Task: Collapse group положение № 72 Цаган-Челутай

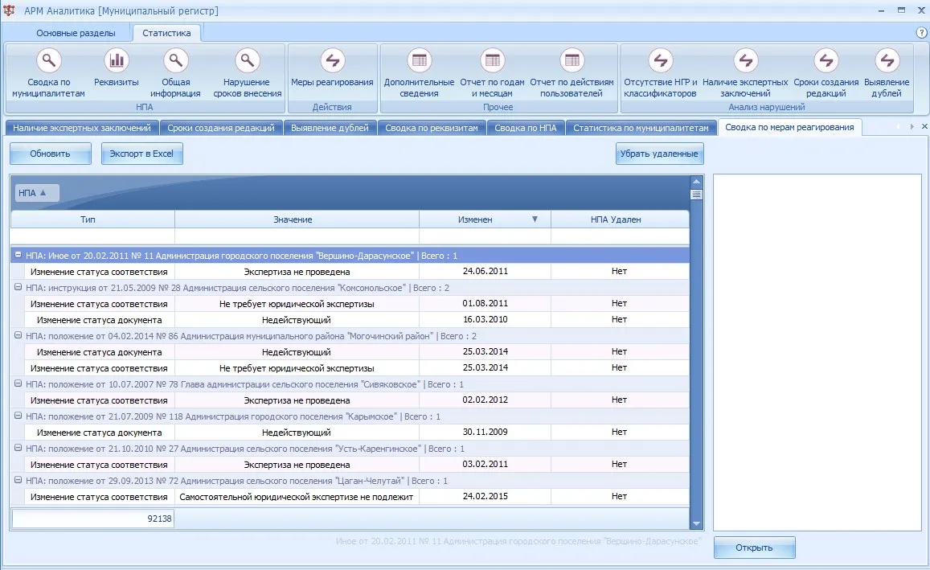Action: coord(18,480)
